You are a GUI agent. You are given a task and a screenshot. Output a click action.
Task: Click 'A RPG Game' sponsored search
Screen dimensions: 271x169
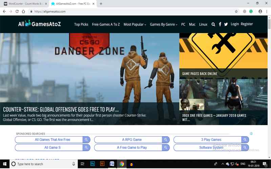coord(132,140)
